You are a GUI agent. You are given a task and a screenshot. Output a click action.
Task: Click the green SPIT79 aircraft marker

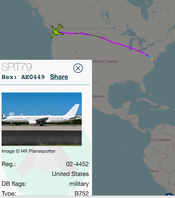(57, 31)
